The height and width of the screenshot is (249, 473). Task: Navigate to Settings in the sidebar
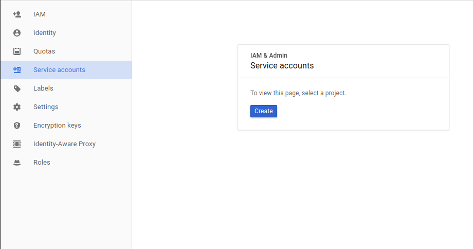(x=66, y=107)
